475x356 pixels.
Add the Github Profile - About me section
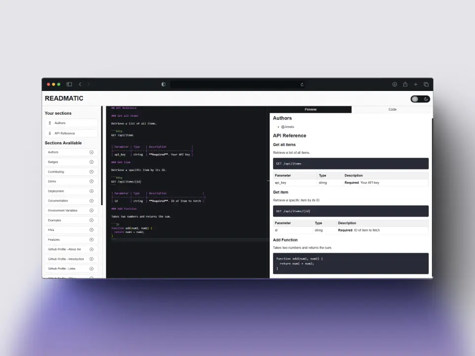click(92, 249)
